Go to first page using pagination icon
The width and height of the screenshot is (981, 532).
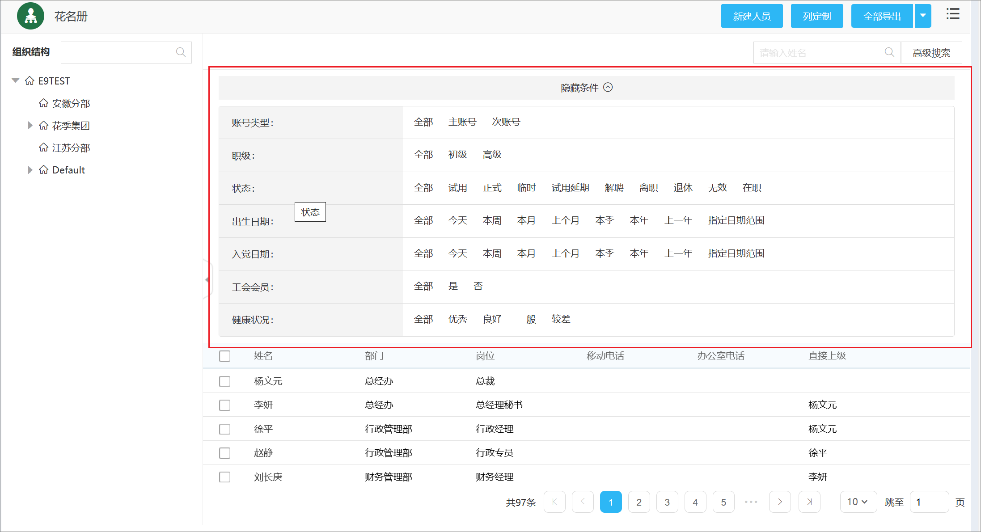pos(554,502)
